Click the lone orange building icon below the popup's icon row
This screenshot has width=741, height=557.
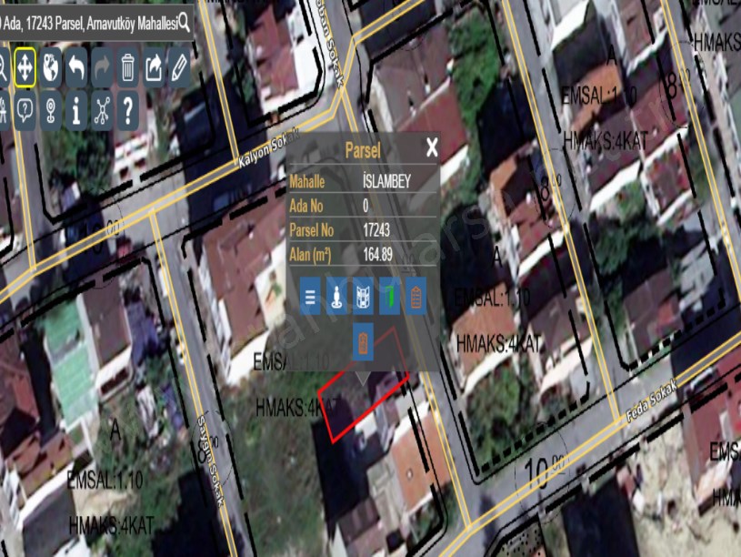pyautogui.click(x=363, y=341)
